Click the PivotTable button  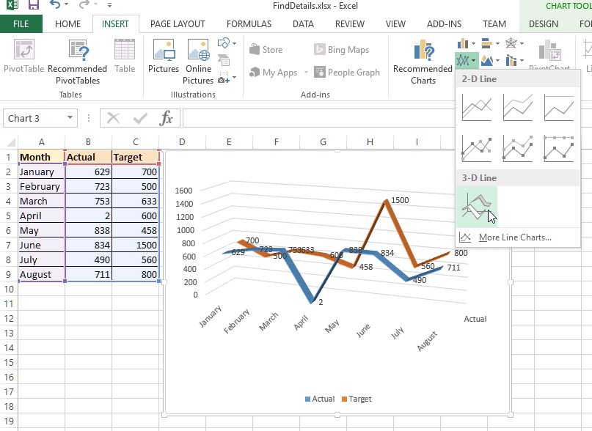tap(23, 56)
